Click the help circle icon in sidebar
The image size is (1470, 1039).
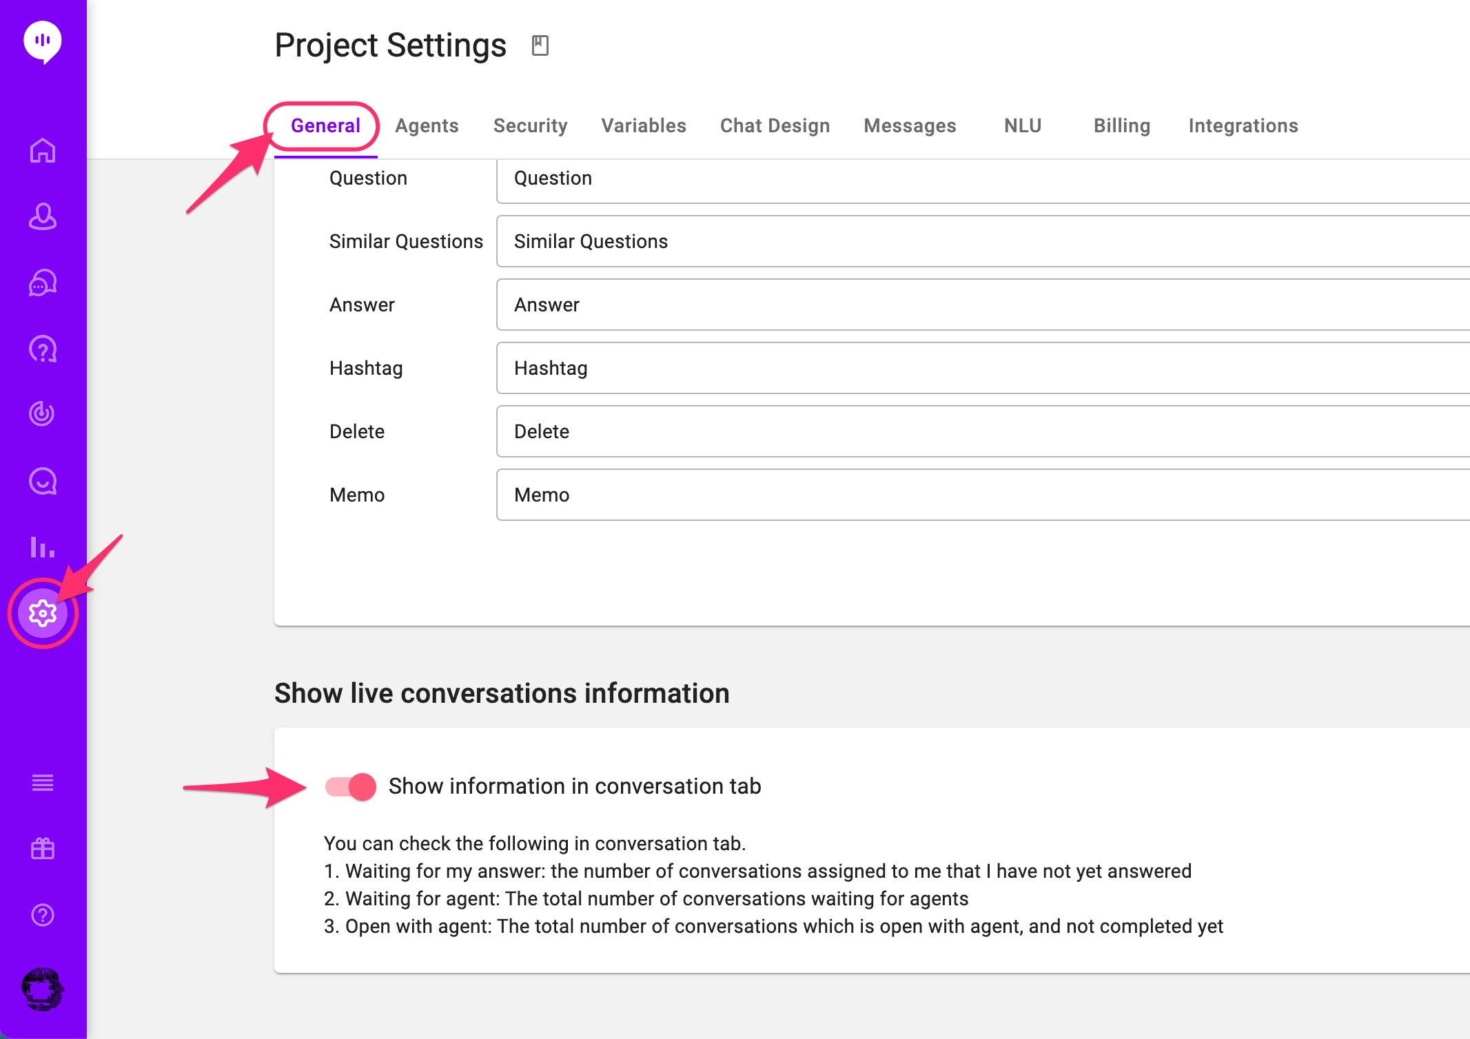click(x=43, y=915)
